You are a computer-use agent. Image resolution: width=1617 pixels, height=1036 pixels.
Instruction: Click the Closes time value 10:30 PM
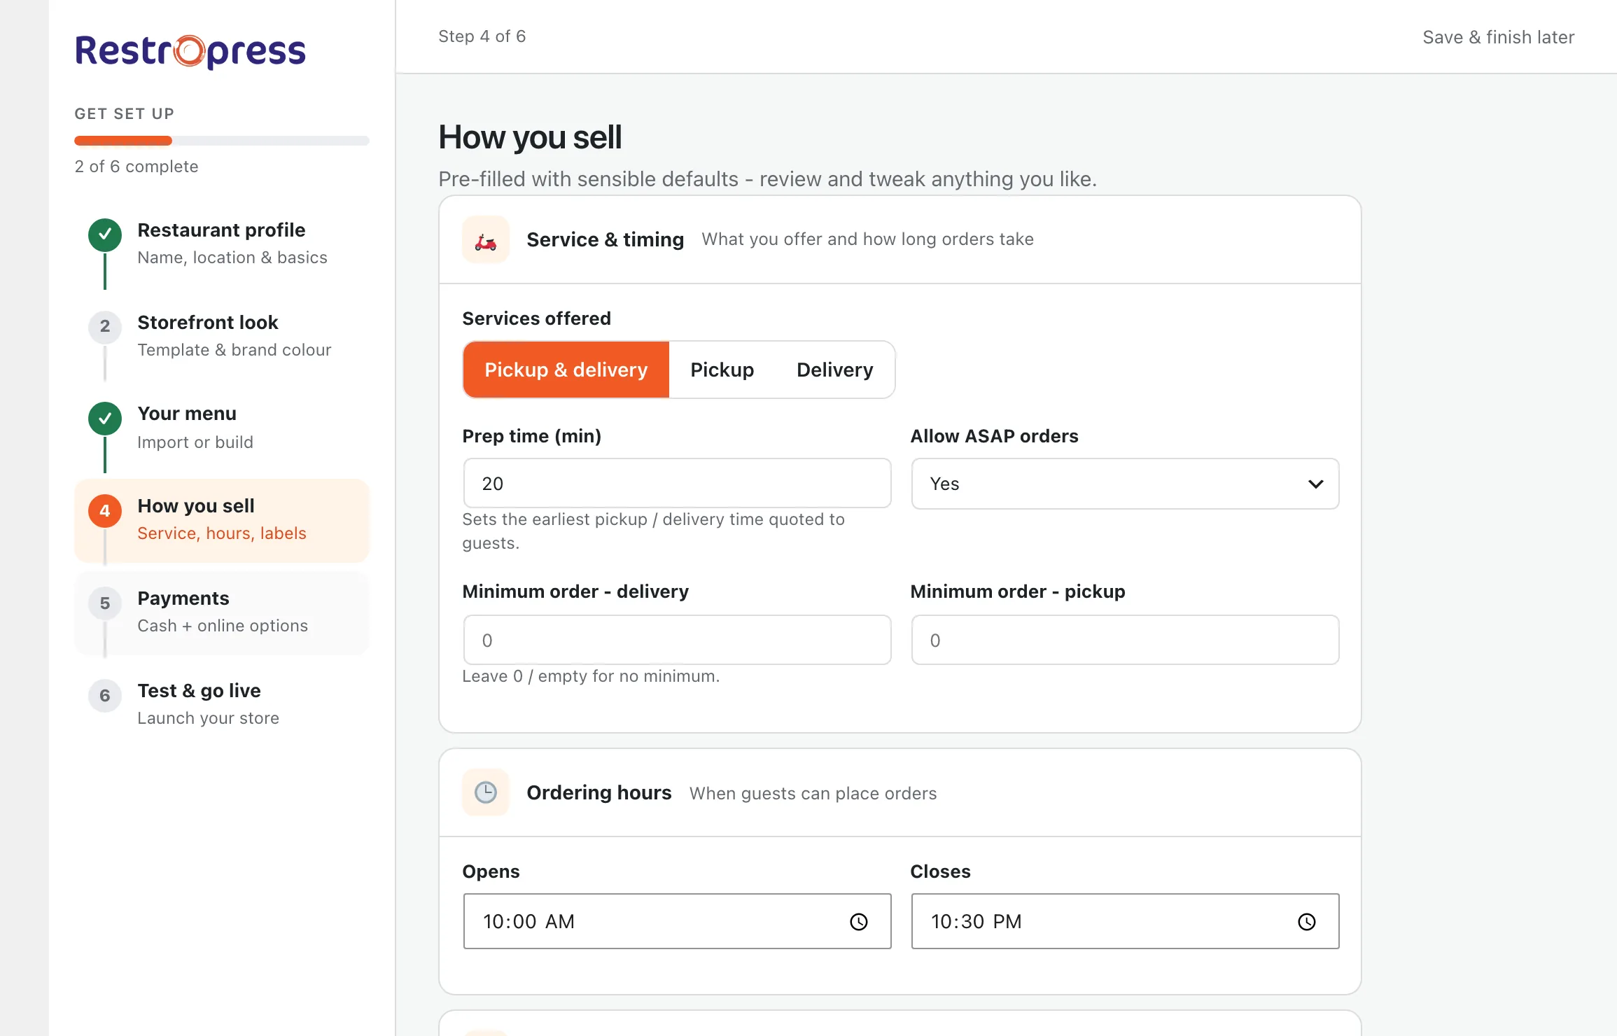[976, 922]
